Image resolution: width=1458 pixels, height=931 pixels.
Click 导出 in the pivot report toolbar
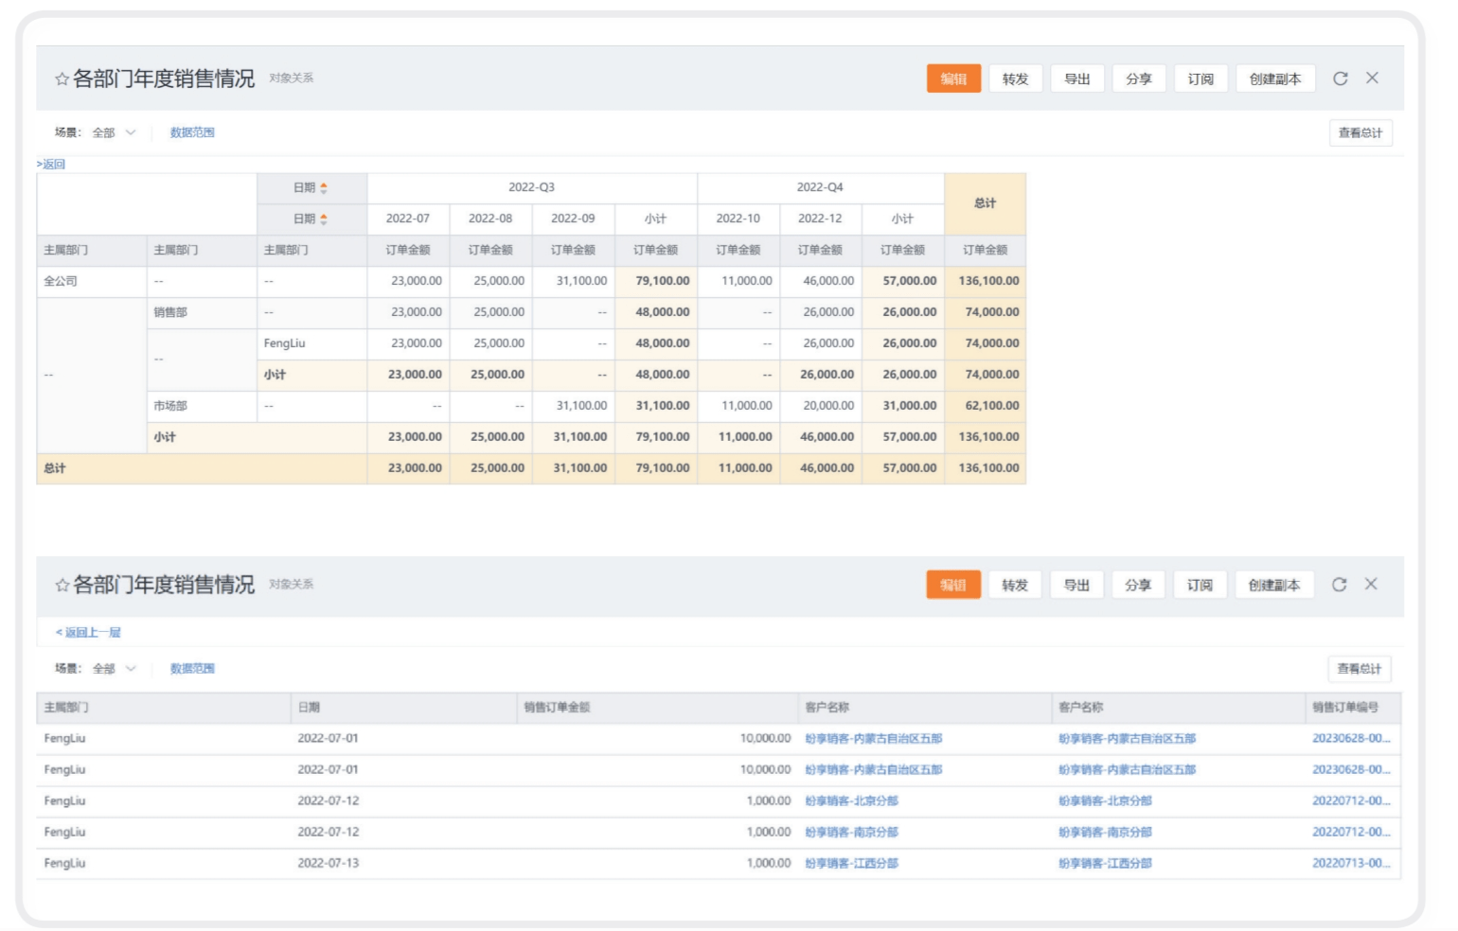[x=1077, y=79]
